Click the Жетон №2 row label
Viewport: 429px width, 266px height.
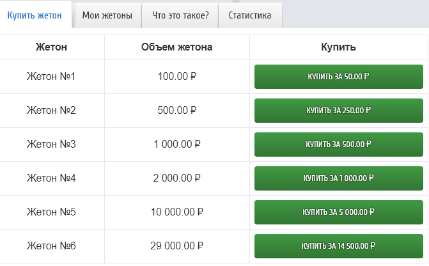(x=51, y=111)
